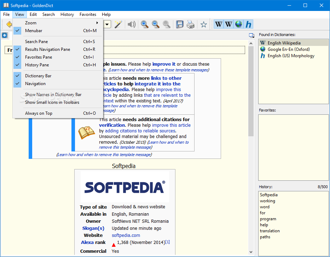Add to favorites with star icon
The image size is (330, 257).
tap(203, 25)
